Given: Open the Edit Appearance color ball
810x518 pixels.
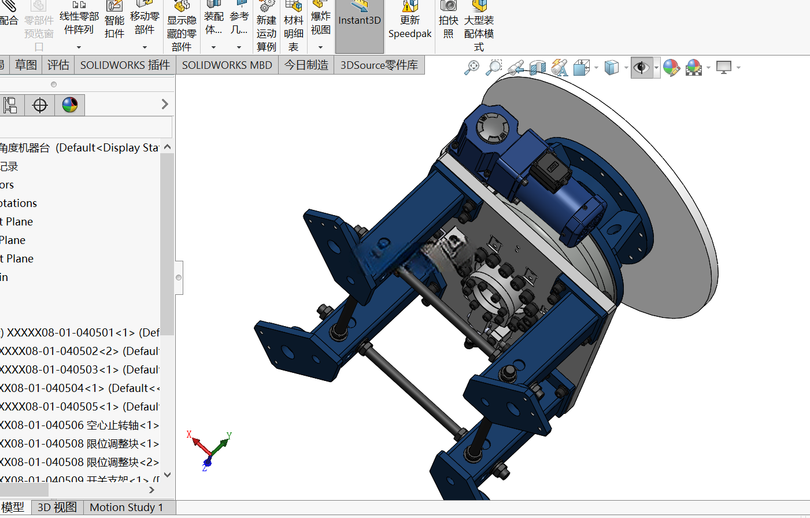Looking at the screenshot, I should point(671,68).
